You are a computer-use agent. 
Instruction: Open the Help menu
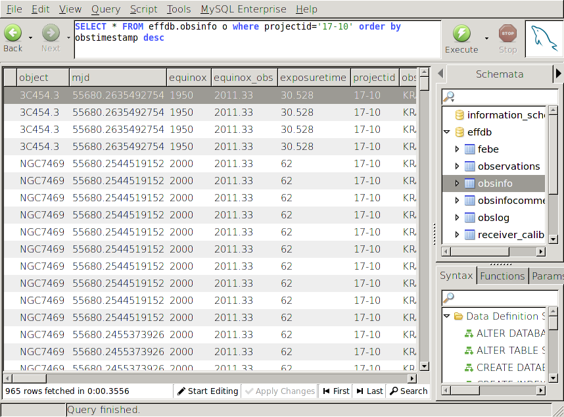click(306, 9)
